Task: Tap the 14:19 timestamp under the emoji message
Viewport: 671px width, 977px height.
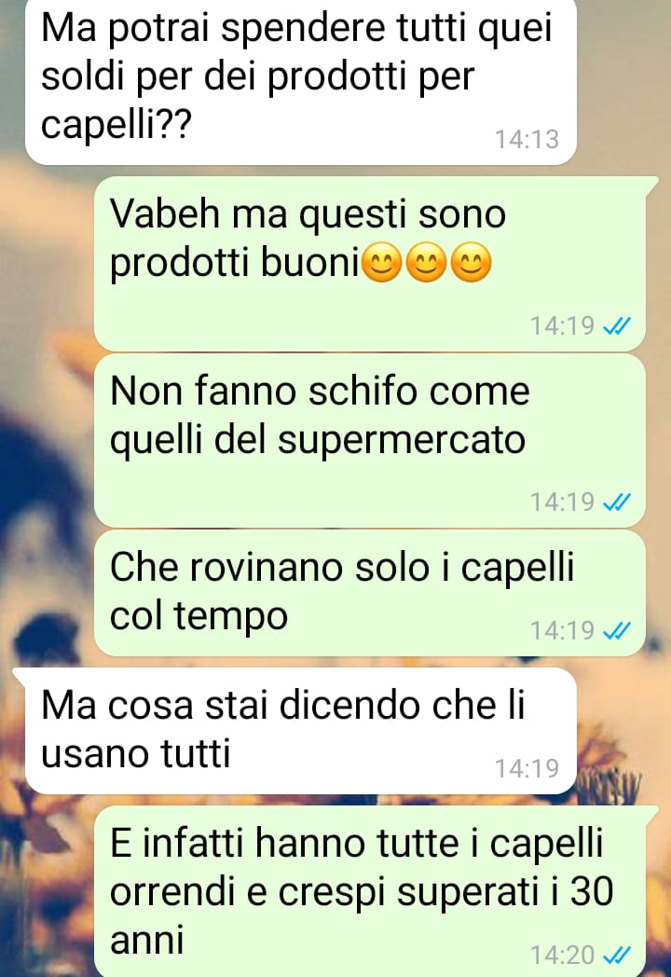Action: [563, 326]
